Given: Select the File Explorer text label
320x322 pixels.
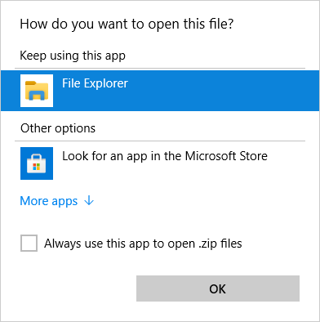Looking at the screenshot, I should (95, 83).
